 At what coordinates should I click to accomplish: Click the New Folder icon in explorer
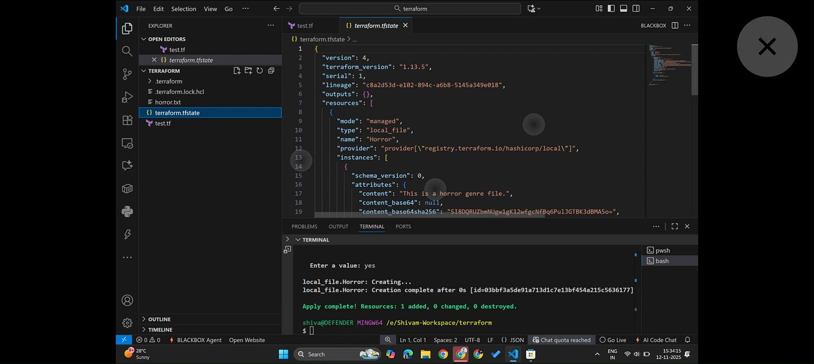248,71
